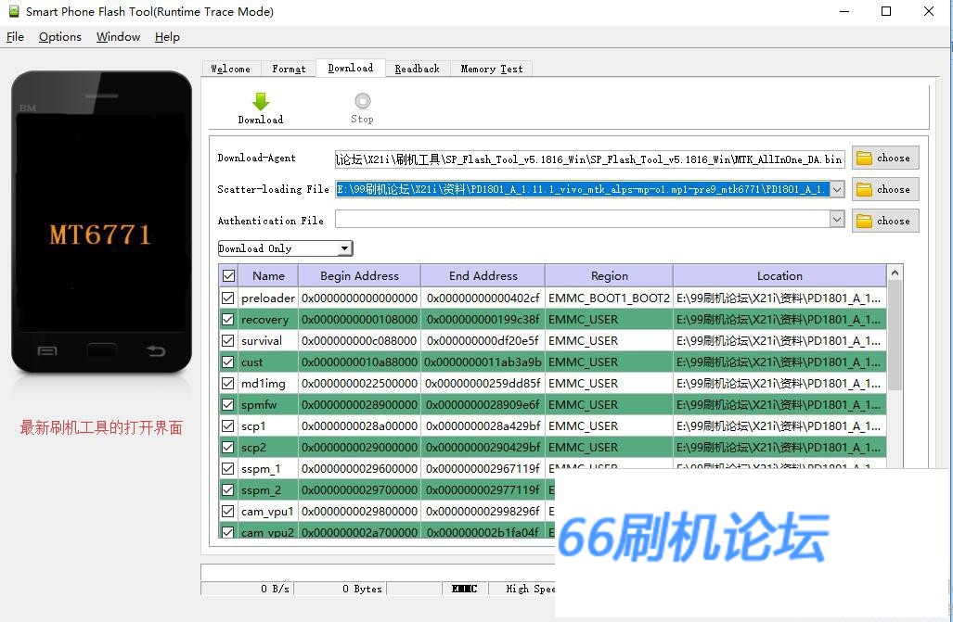
Task: Uncheck the recovery partition checkbox
Action: click(x=228, y=319)
